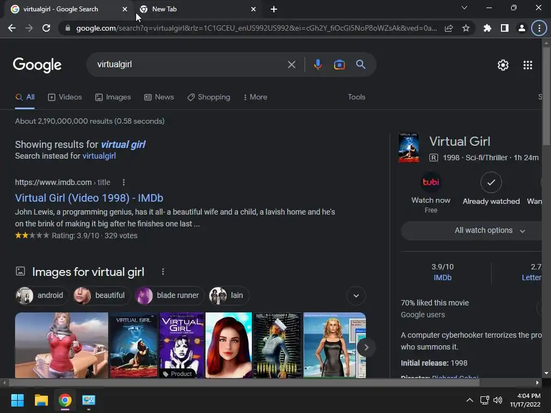Click the vertical page scrollbar thumb
Image resolution: width=551 pixels, height=413 pixels.
point(546,96)
